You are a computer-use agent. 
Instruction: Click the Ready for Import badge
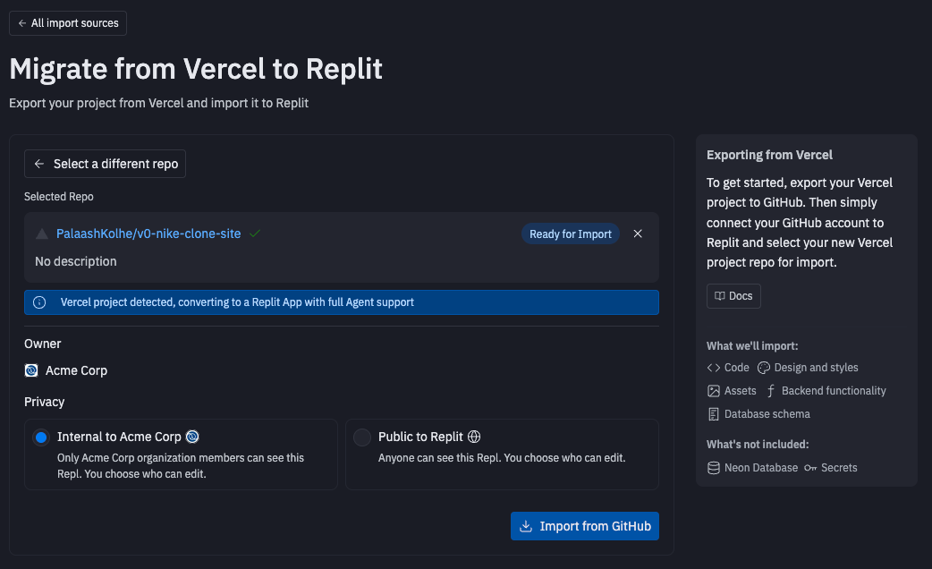(571, 234)
